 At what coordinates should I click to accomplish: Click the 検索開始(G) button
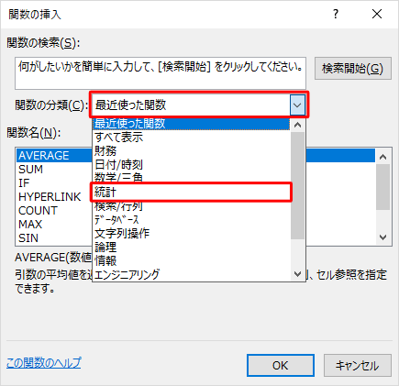(353, 69)
